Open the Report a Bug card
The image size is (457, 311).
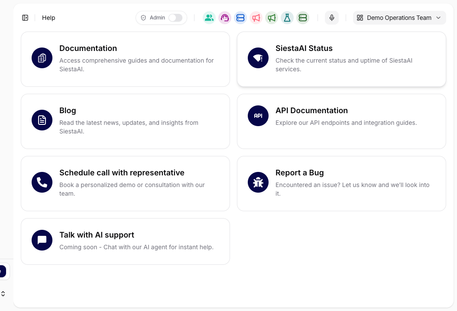[x=342, y=184]
